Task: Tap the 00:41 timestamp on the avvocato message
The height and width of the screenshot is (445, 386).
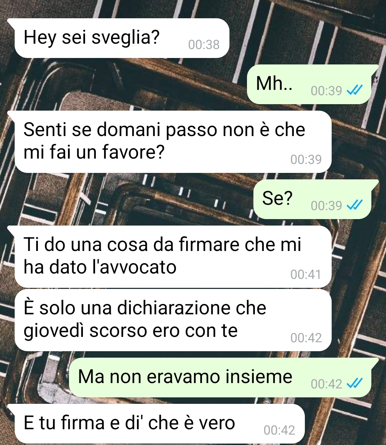Action: (306, 274)
